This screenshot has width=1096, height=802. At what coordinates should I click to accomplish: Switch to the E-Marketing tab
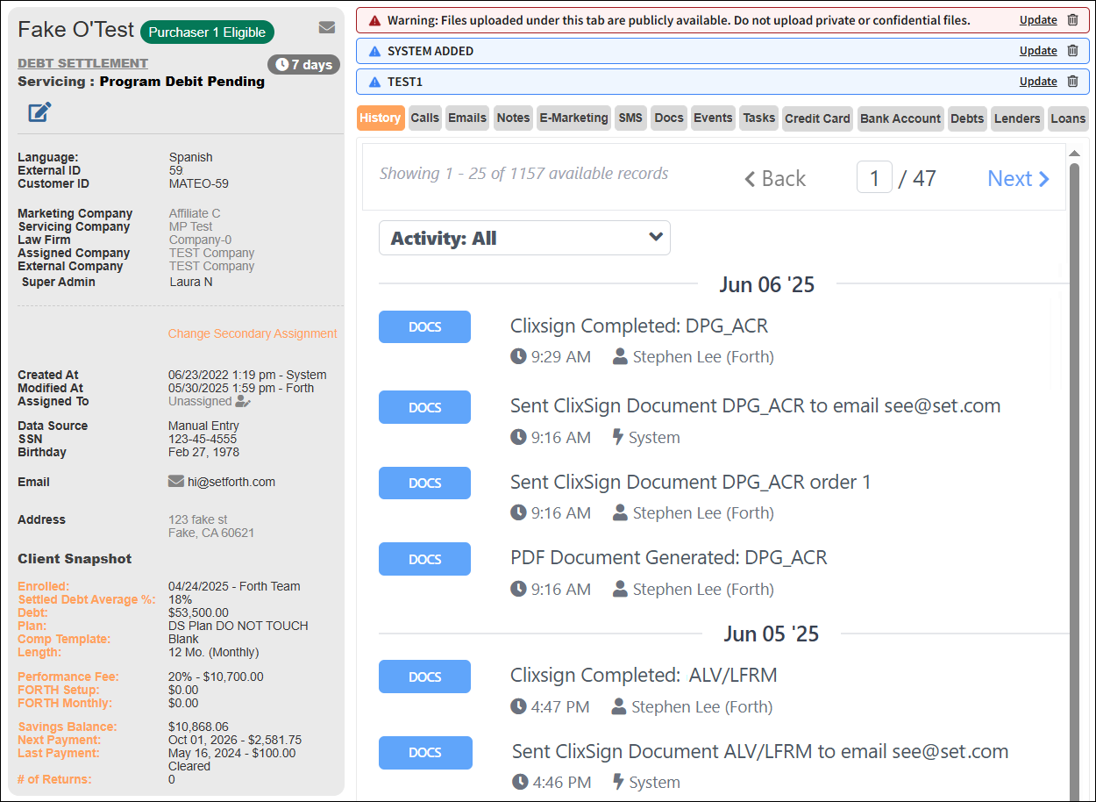(574, 118)
